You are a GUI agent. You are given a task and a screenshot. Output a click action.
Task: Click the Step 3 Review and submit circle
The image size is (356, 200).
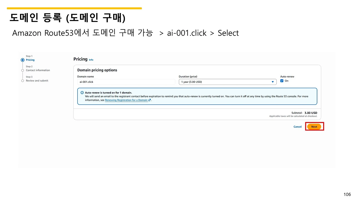point(23,80)
